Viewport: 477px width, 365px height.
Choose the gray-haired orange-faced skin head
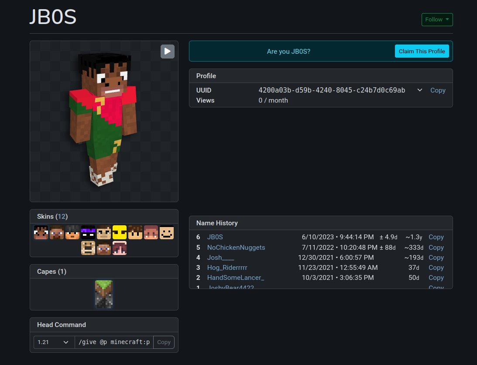(72, 232)
